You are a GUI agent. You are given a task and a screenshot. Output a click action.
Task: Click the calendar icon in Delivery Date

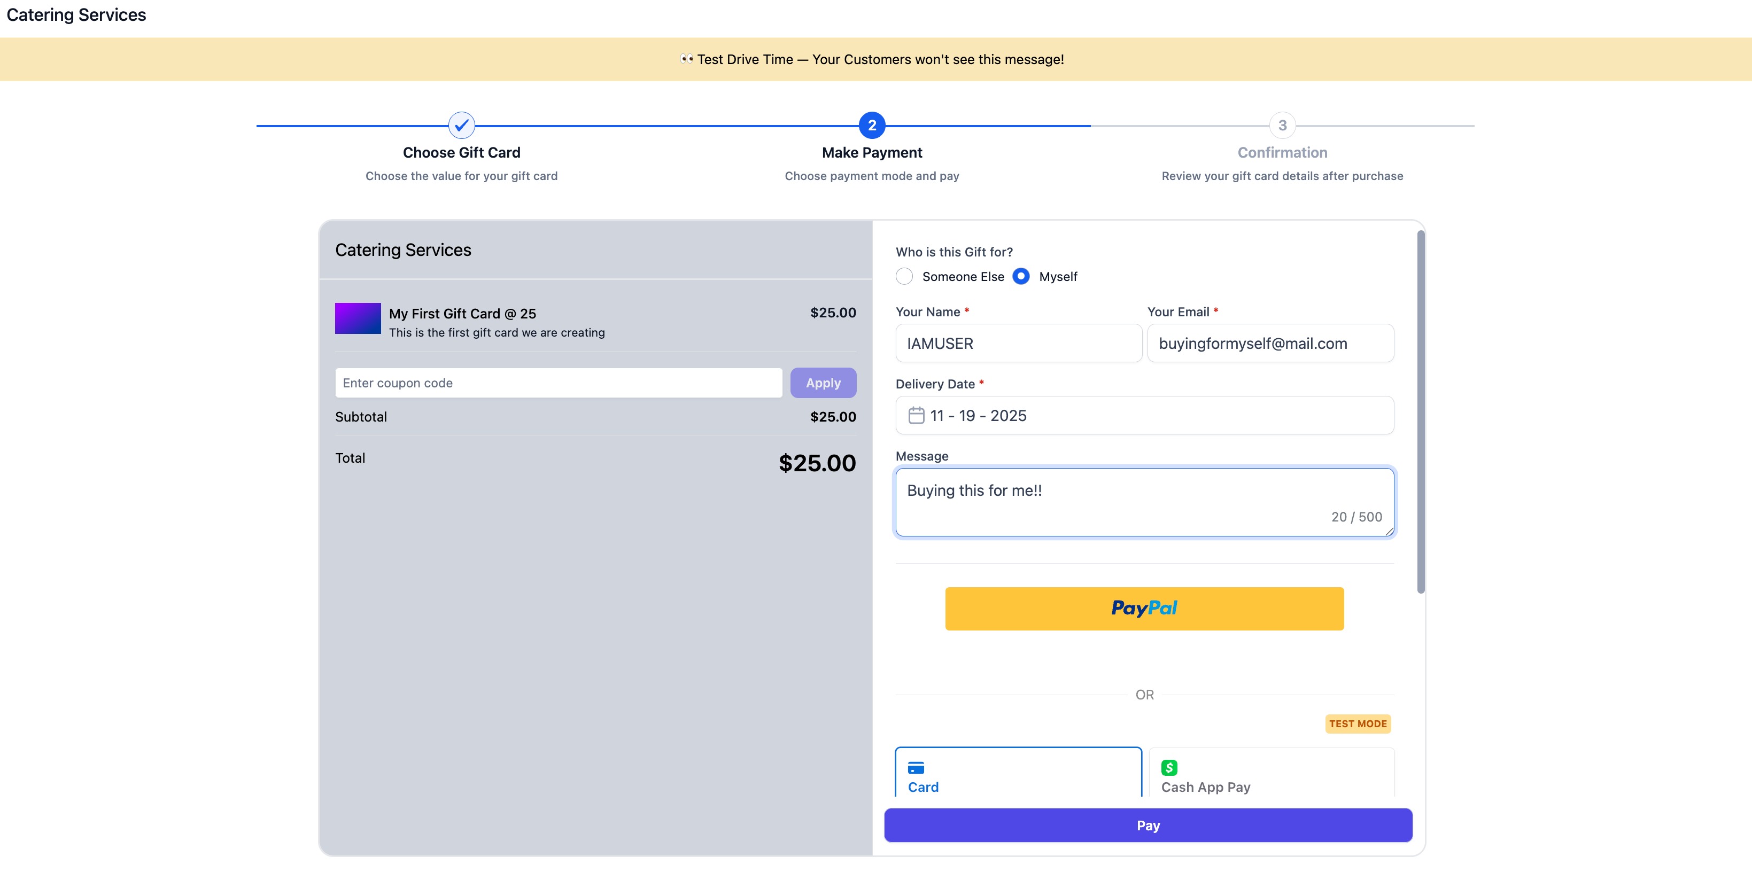click(916, 415)
